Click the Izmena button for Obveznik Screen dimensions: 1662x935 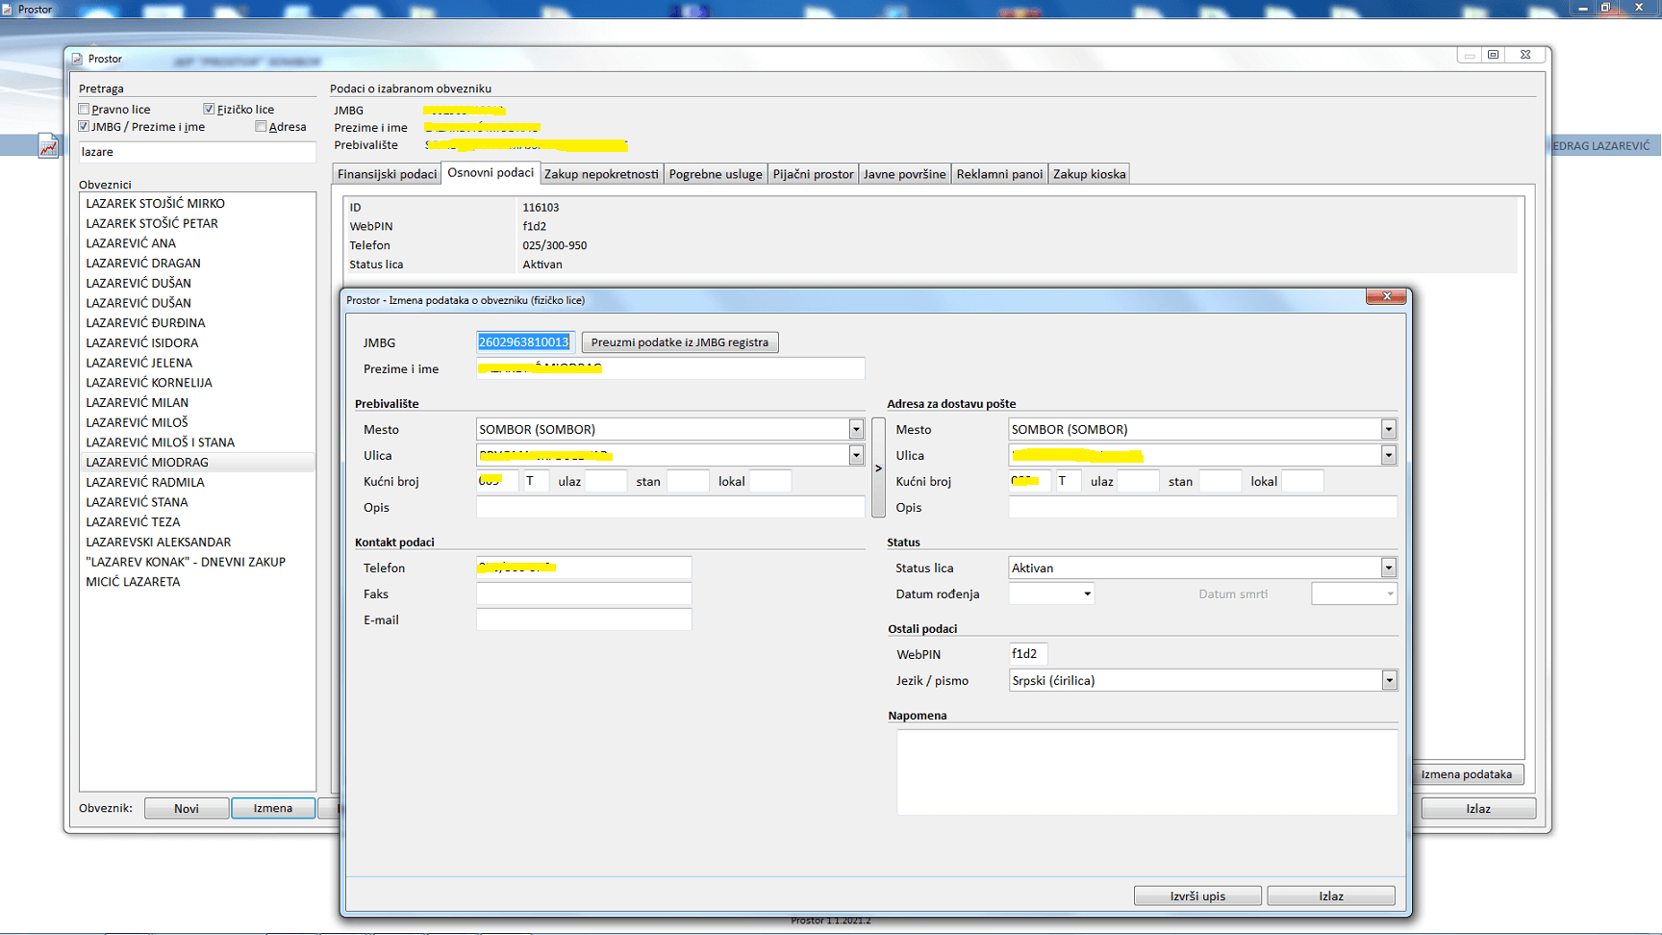coord(273,808)
